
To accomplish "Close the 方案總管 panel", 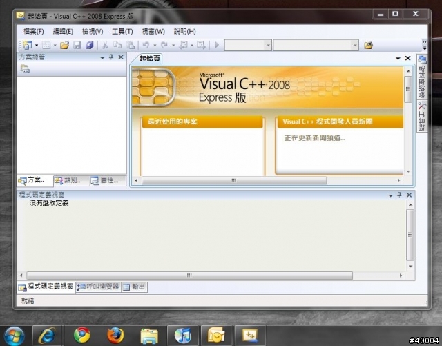I will click(121, 57).
